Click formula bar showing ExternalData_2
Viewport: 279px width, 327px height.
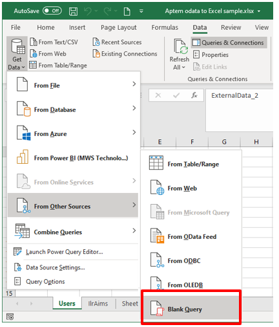[240, 110]
